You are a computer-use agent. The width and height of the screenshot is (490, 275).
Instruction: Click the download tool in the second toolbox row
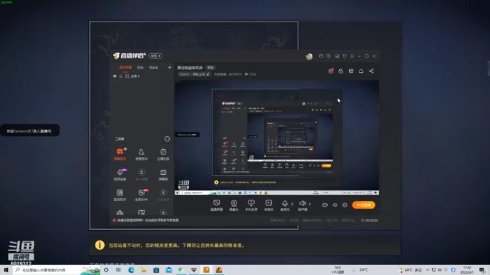coord(141,174)
